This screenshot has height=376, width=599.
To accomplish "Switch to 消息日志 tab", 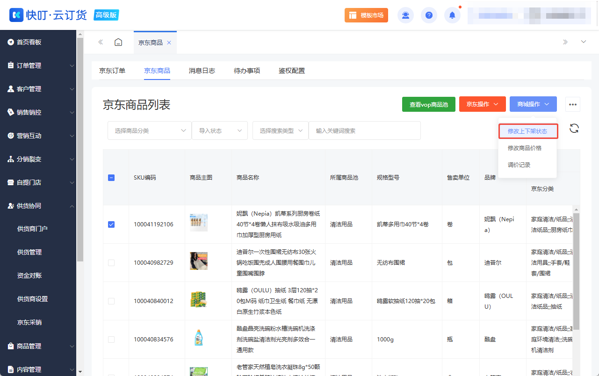I will (202, 71).
